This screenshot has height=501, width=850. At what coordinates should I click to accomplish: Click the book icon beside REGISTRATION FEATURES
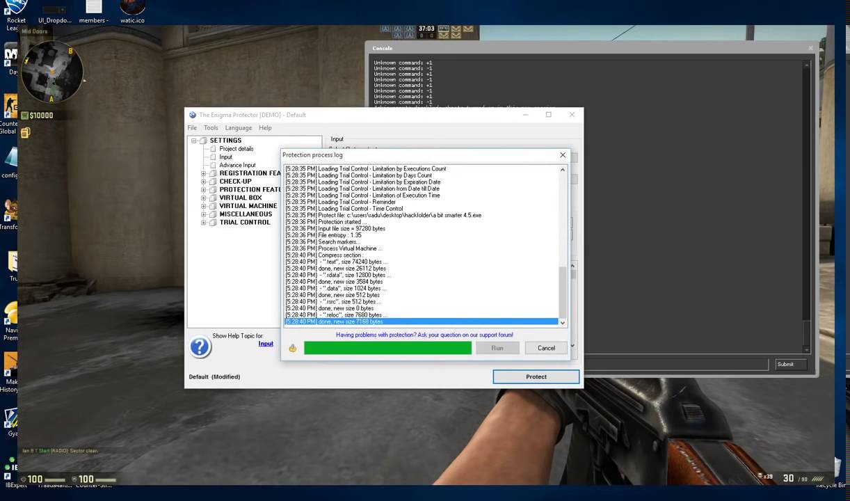pos(214,173)
